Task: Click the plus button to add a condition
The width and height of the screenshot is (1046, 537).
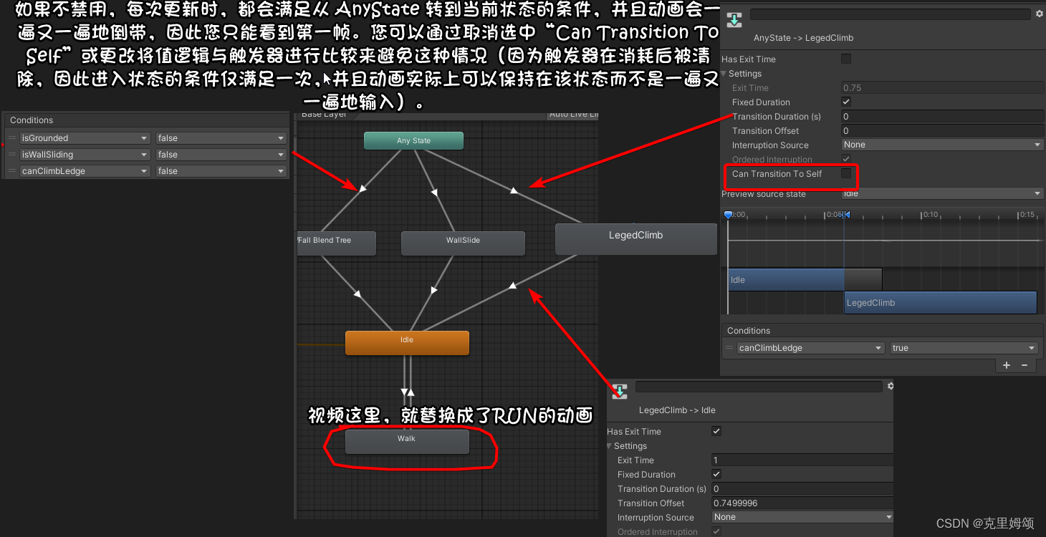Action: pyautogui.click(x=1007, y=365)
